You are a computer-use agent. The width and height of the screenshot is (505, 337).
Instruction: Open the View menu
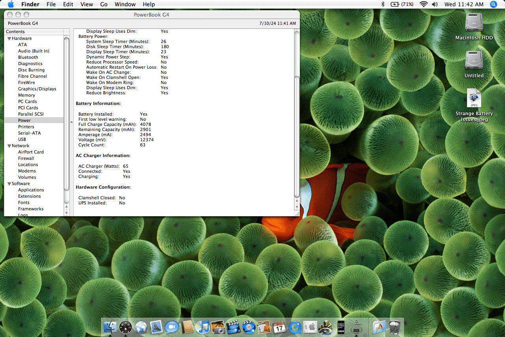point(87,4)
